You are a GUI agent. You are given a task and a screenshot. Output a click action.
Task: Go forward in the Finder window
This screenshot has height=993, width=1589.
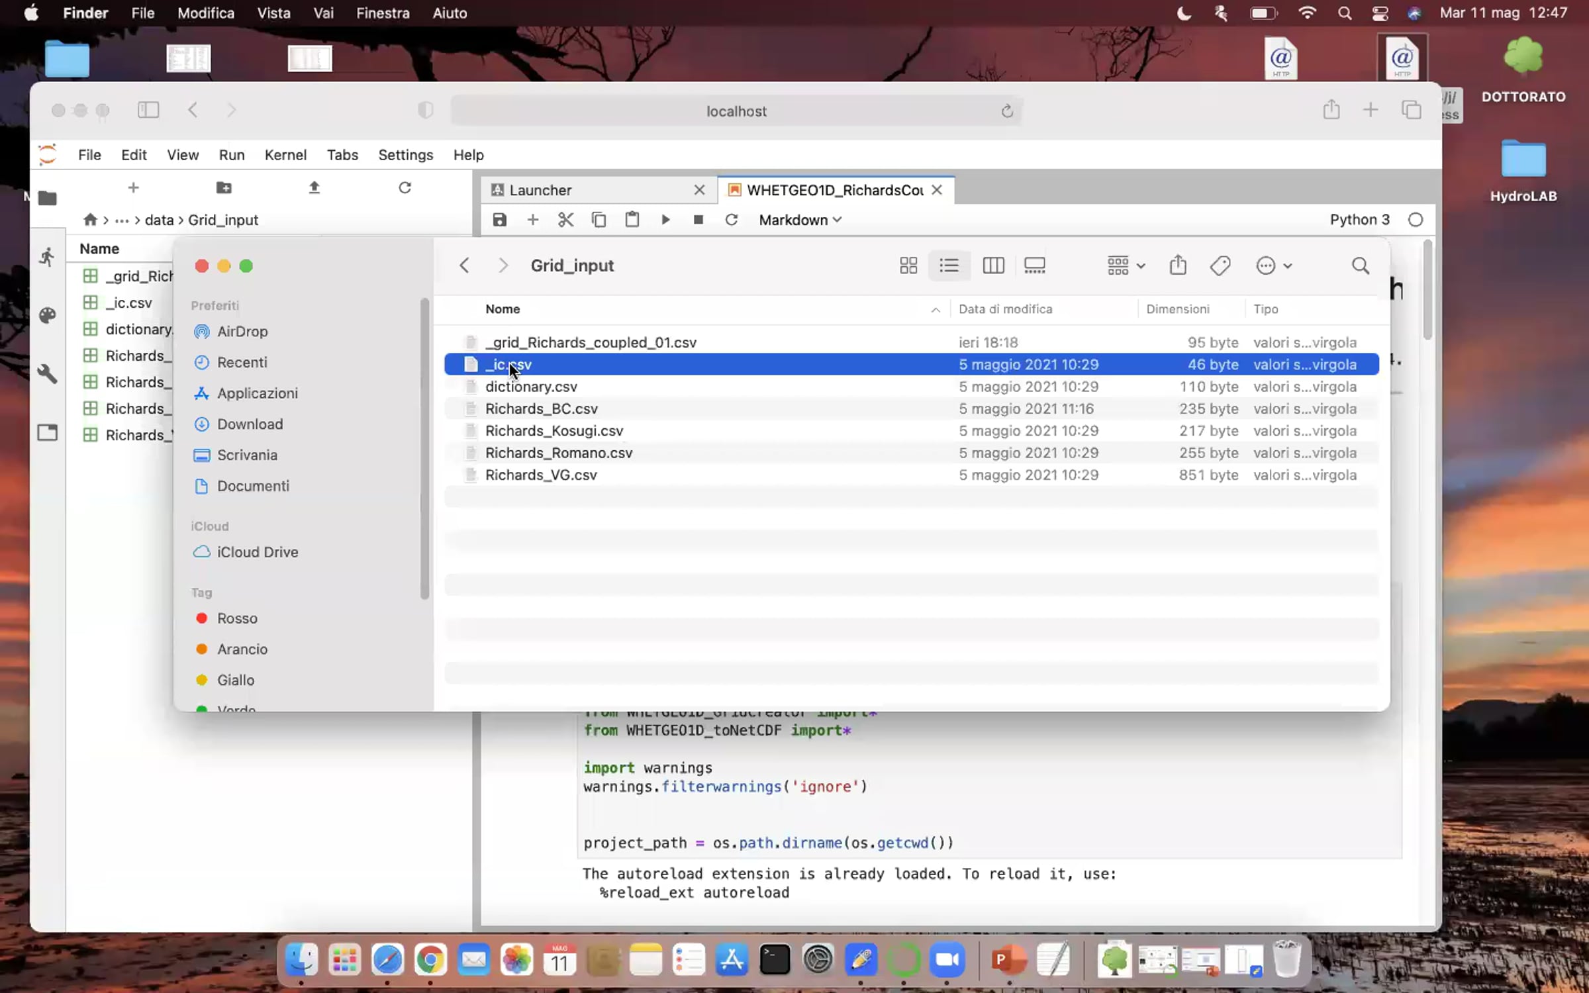503,265
